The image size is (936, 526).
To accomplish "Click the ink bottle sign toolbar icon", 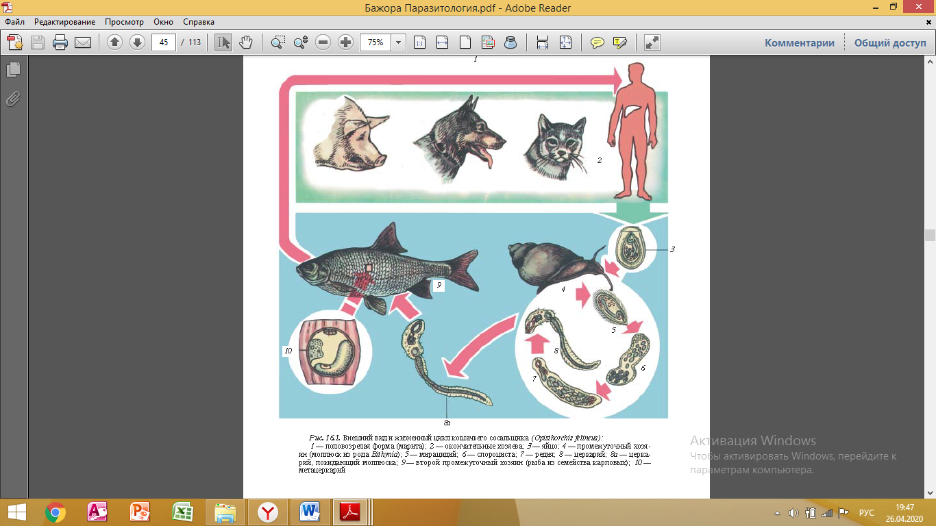I will pyautogui.click(x=510, y=42).
